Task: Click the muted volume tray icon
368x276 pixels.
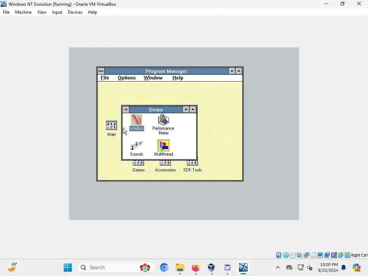Action: click(x=310, y=267)
